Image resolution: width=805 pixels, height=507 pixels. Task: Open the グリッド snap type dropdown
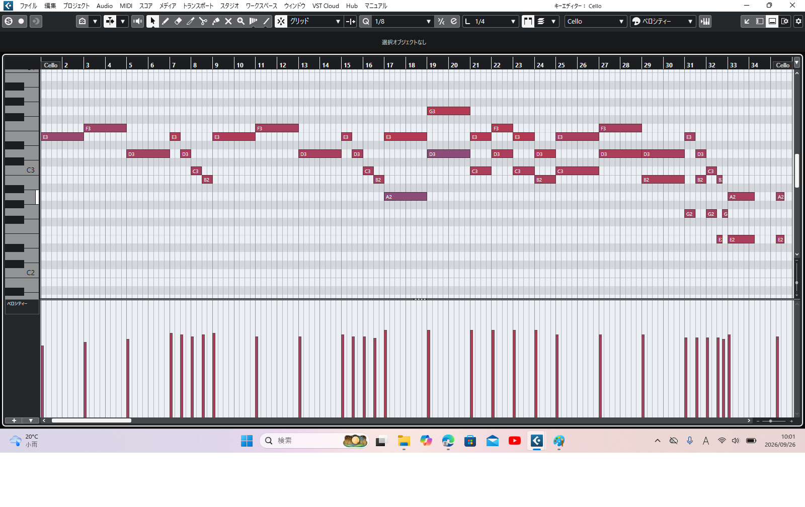(x=315, y=21)
